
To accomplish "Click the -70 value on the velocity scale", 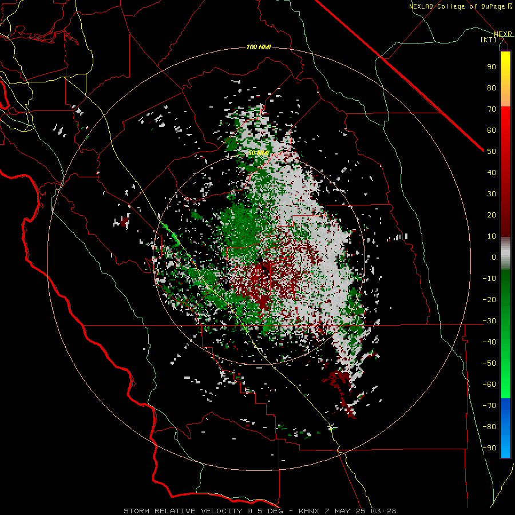I will (489, 406).
